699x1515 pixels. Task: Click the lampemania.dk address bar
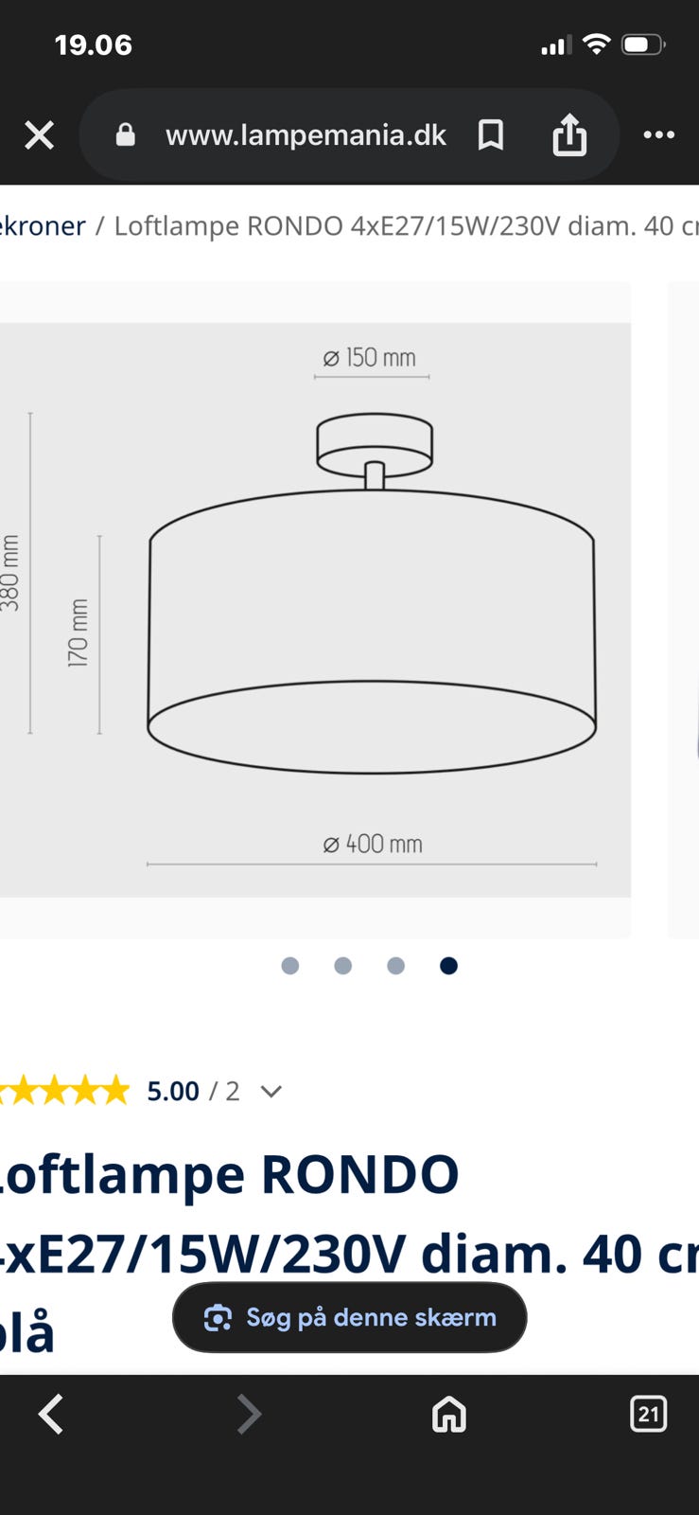[306, 135]
